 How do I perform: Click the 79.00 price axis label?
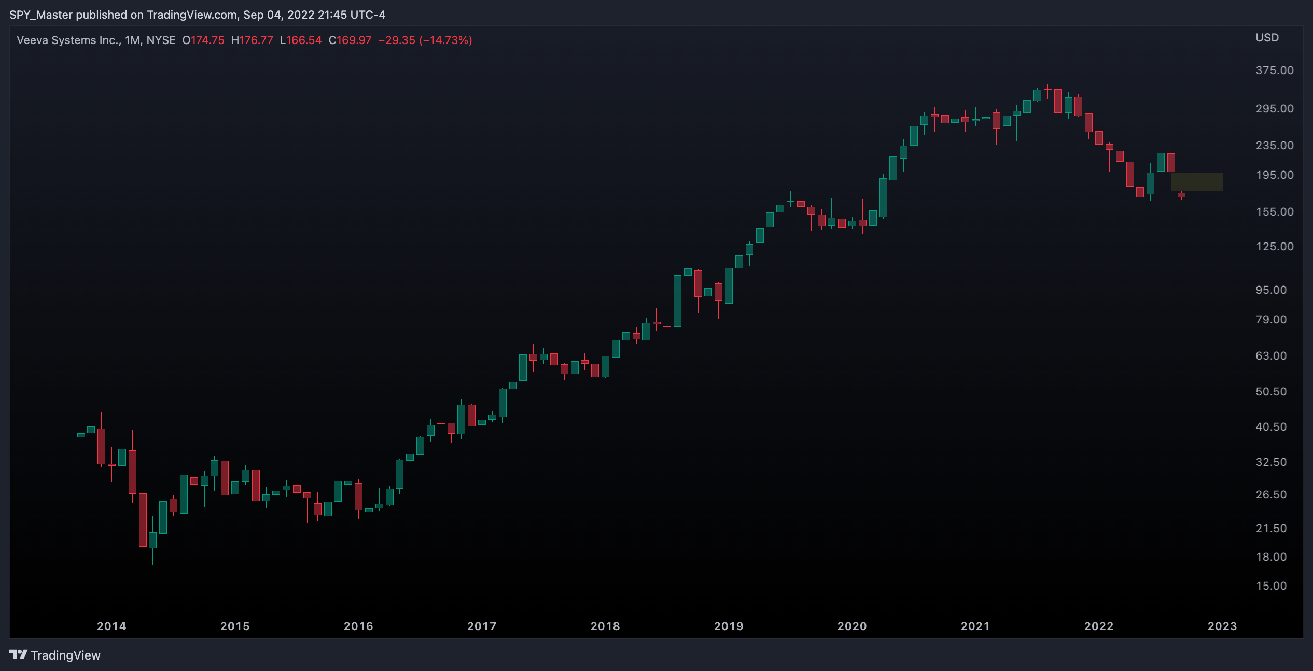click(x=1271, y=320)
